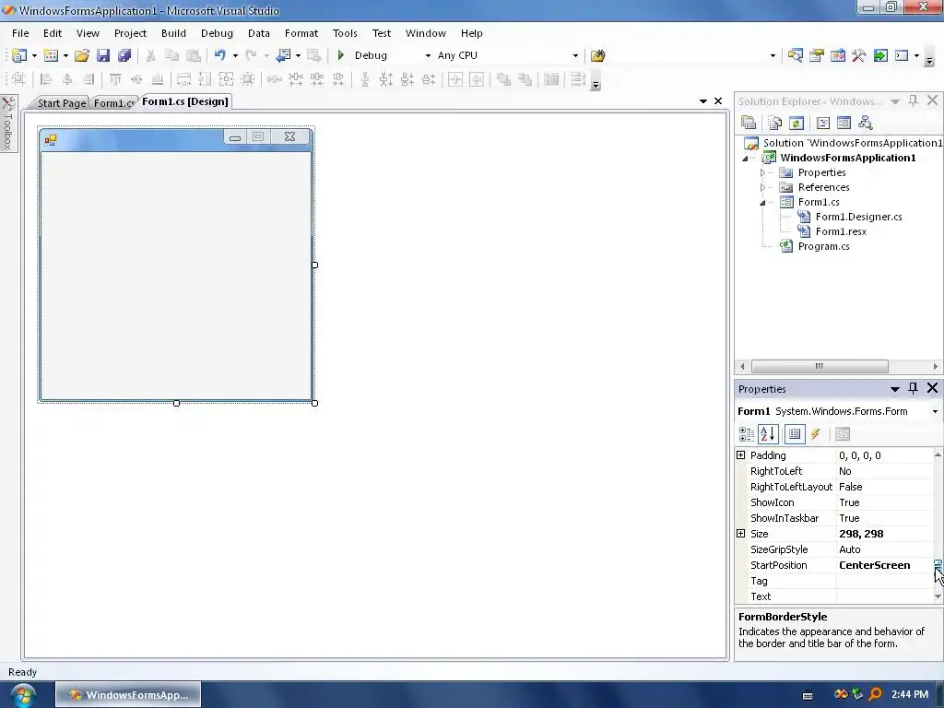
Task: Open the Toolbox hammer and wrench icon
Action: coord(858,55)
